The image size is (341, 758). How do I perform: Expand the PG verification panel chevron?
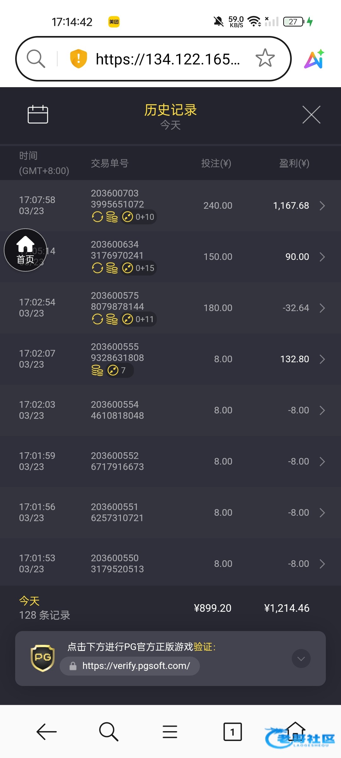(301, 659)
